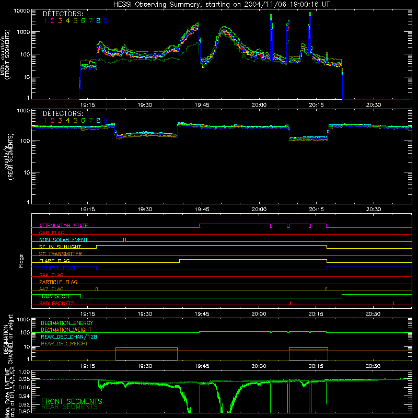Click the DECIMATION_WEIGHT legend entry
This screenshot has width=418, height=418.
[66, 330]
